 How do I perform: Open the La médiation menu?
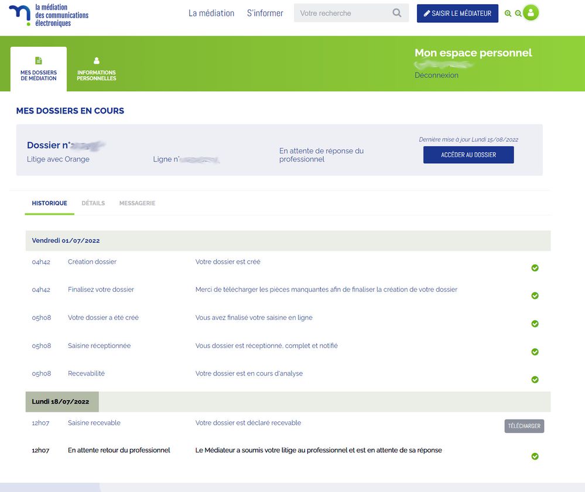(x=211, y=13)
